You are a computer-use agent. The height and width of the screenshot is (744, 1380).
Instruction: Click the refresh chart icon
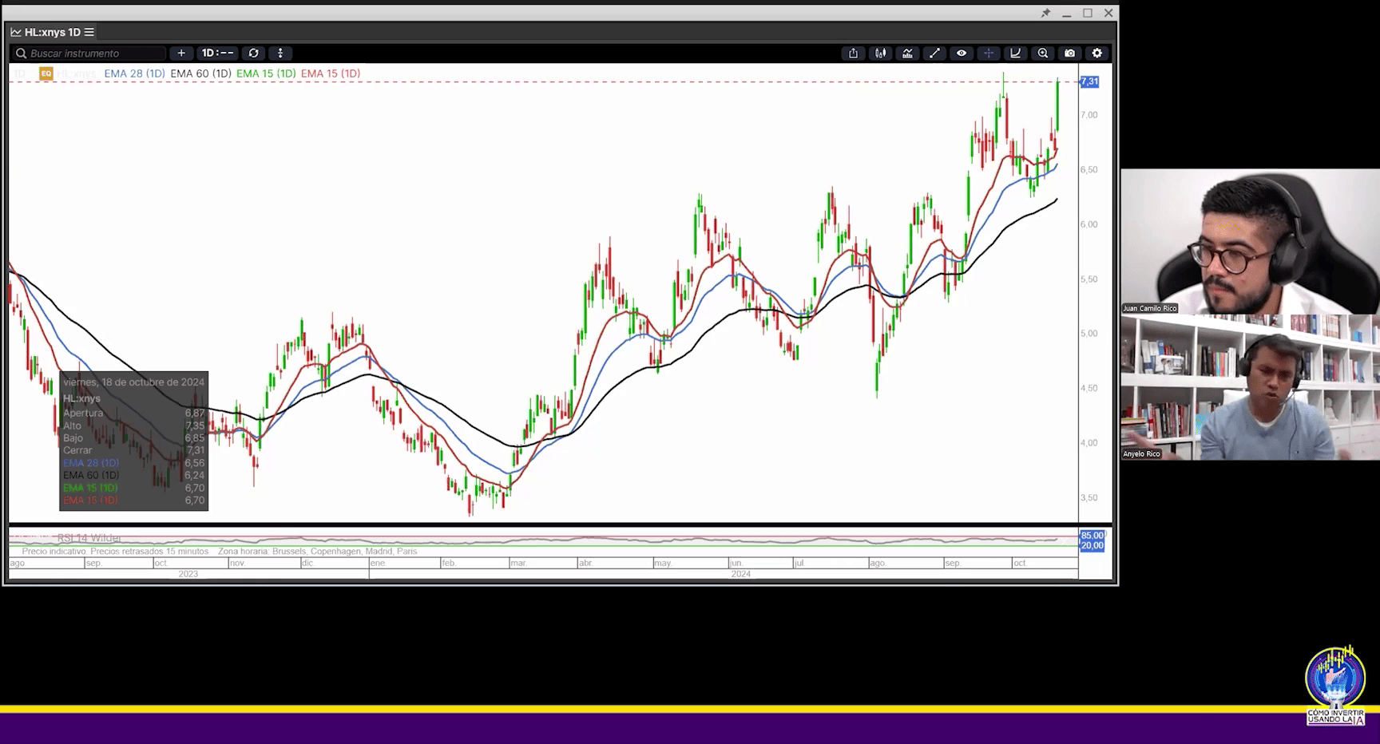[x=253, y=53]
